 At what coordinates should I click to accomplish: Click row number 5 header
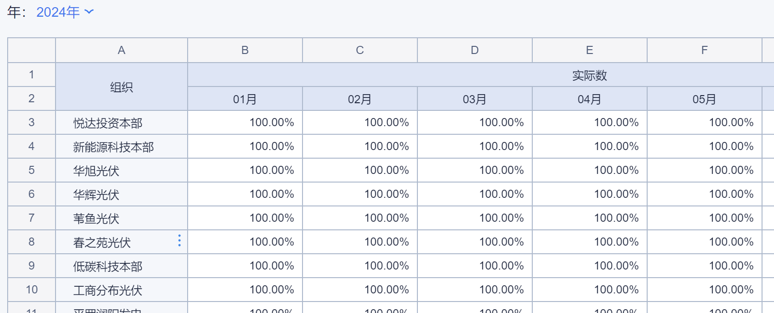click(x=32, y=170)
